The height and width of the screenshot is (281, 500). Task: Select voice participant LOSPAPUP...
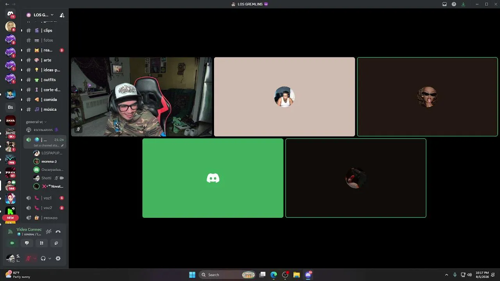pos(48,153)
